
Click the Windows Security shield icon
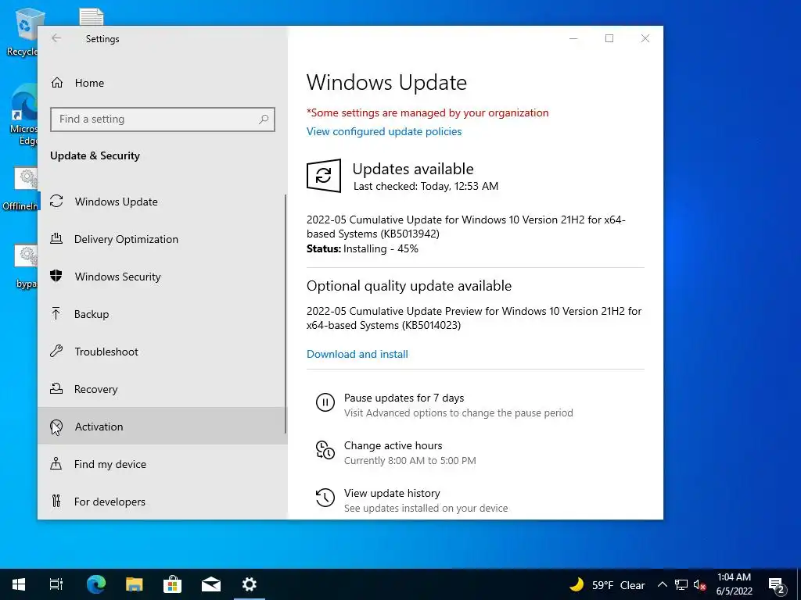pyautogui.click(x=56, y=276)
